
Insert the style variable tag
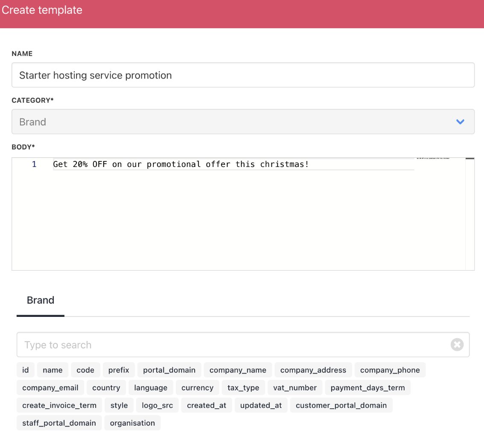(119, 405)
